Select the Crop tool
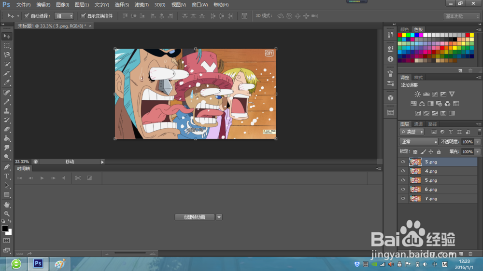 pos(7,73)
